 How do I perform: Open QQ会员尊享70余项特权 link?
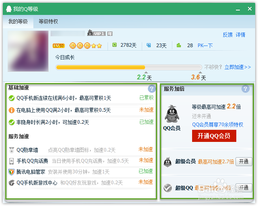217,125
